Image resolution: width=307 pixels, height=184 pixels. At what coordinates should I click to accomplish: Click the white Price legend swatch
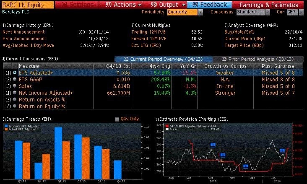[x=167, y=130]
